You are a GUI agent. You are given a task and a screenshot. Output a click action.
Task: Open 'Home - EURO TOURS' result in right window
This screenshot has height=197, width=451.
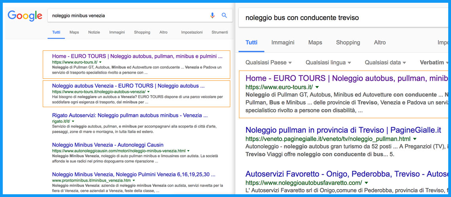(347, 78)
